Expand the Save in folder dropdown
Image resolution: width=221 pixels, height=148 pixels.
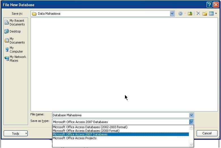tap(172, 14)
